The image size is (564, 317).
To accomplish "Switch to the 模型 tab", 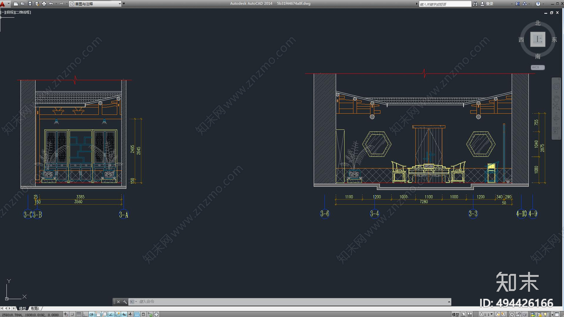I will [23, 309].
